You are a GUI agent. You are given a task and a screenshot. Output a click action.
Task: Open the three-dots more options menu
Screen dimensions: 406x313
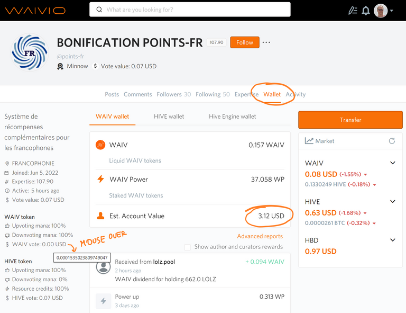tap(266, 42)
